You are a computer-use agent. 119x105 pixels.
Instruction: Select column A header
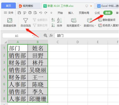[x=18, y=42]
